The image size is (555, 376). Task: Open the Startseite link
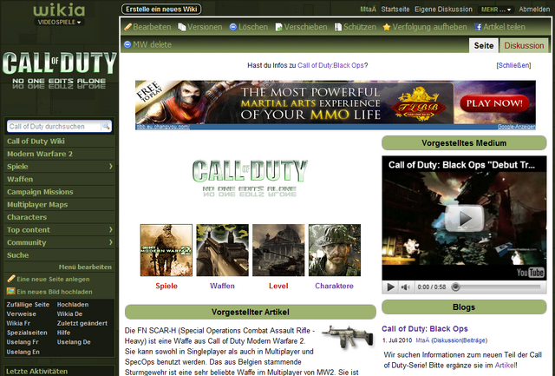395,10
